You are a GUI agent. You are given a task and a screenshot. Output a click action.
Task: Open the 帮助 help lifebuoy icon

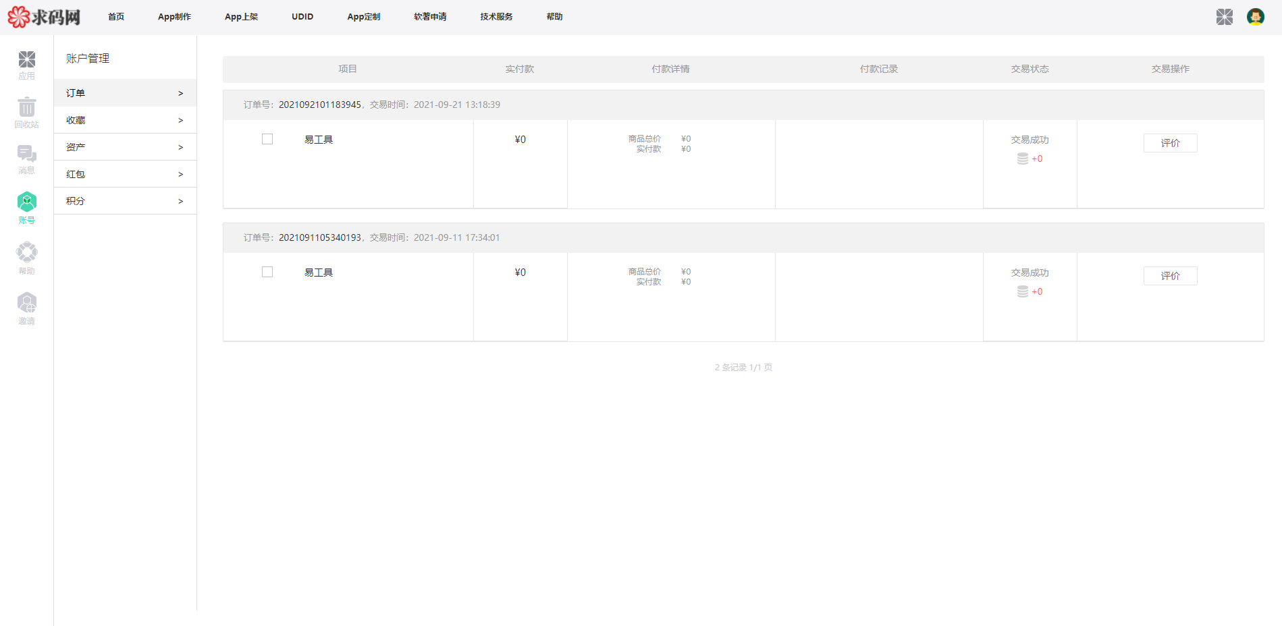click(x=27, y=258)
